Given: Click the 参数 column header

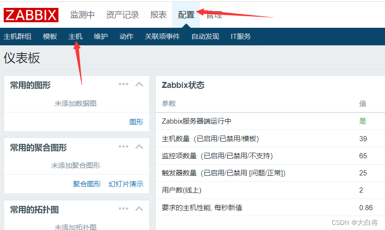Looking at the screenshot, I should coord(169,103).
